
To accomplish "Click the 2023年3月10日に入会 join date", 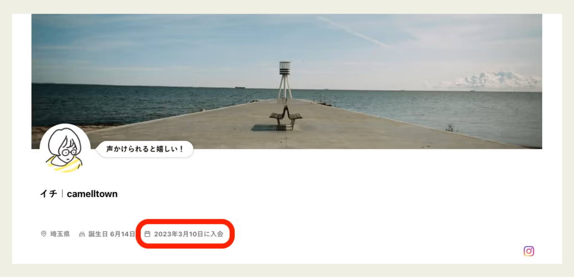I will pyautogui.click(x=189, y=234).
